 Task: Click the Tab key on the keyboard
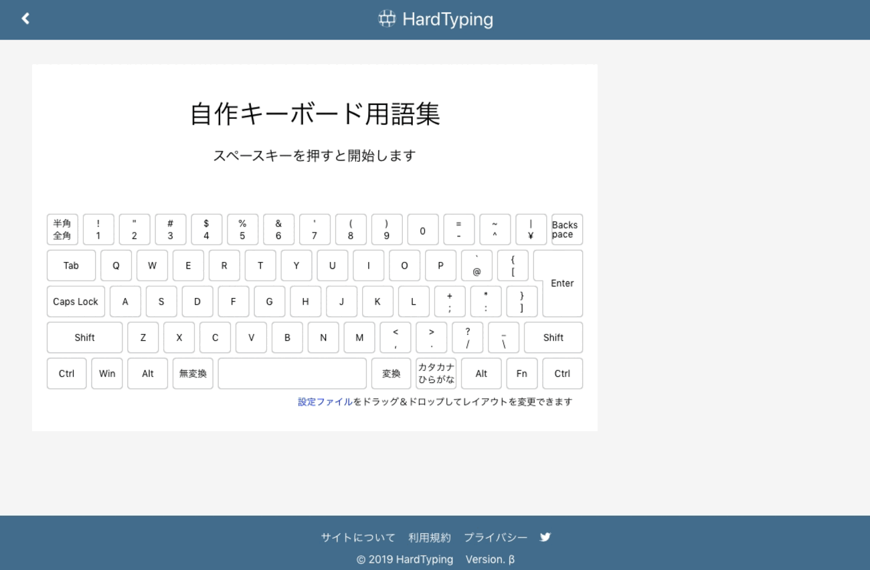coord(71,265)
